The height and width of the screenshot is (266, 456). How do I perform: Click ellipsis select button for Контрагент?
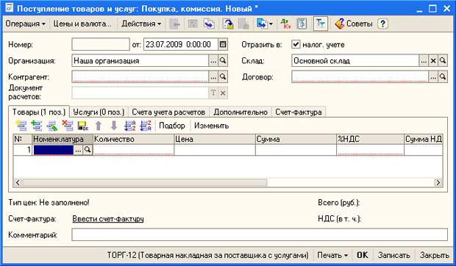pos(213,77)
